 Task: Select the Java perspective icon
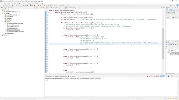(x=178, y=5)
